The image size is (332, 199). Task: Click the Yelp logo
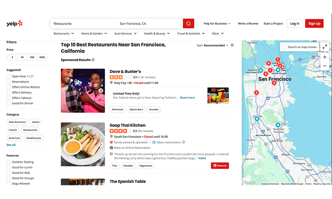tap(14, 23)
